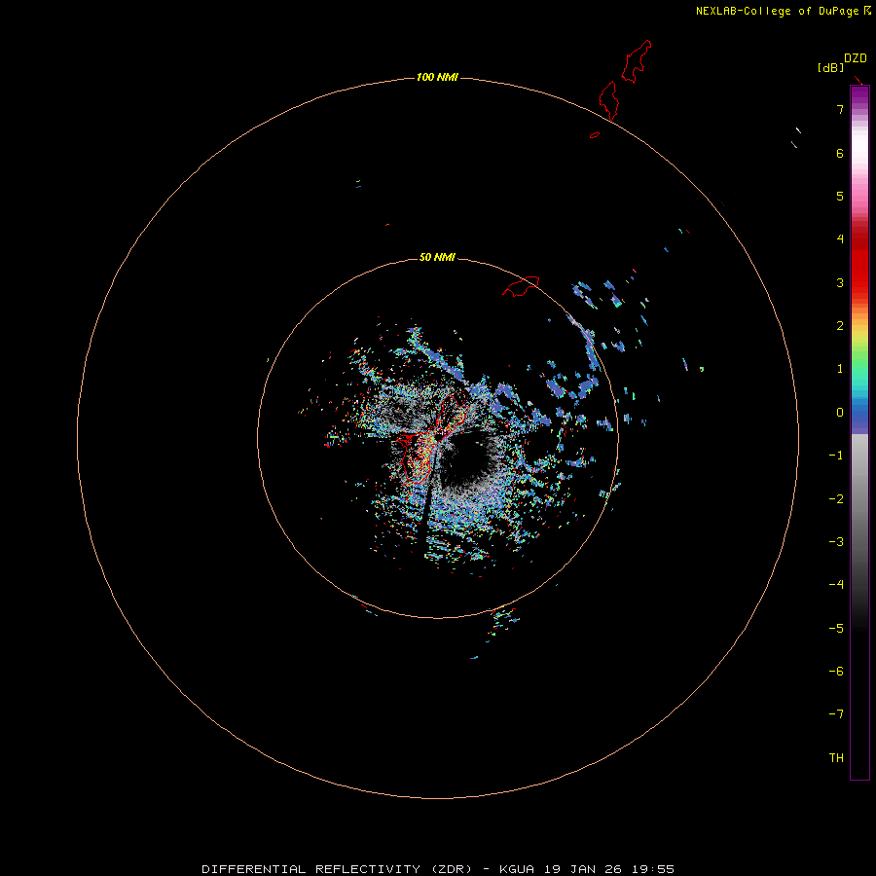This screenshot has width=876, height=876.
Task: Click the DZD color scale label
Action: pos(855,58)
